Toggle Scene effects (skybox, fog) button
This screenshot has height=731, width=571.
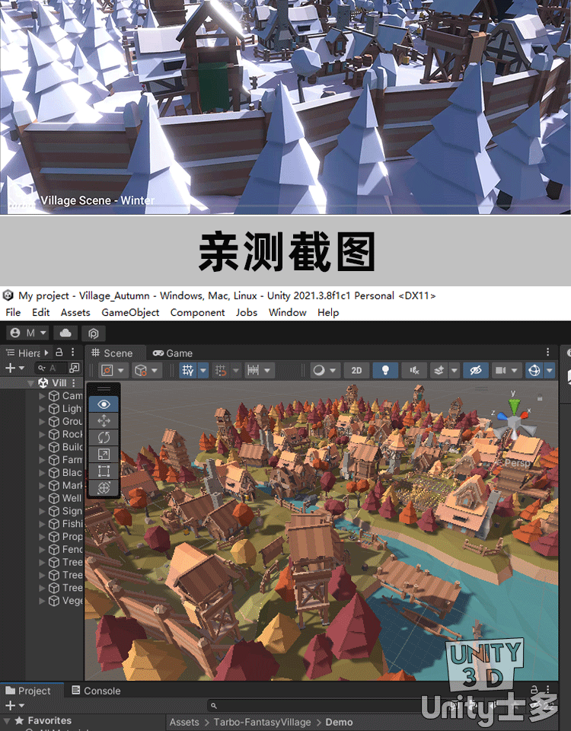point(439,370)
